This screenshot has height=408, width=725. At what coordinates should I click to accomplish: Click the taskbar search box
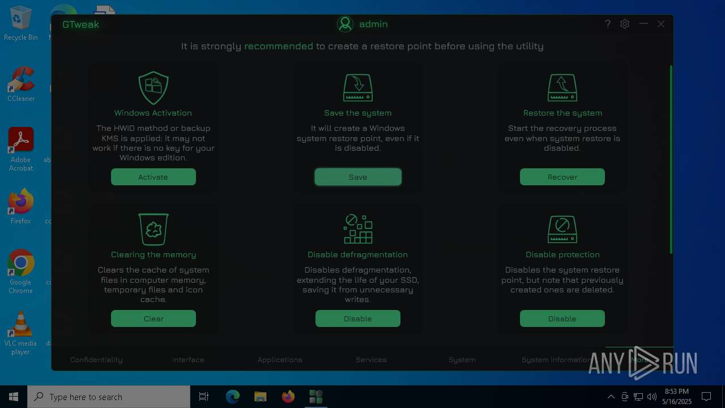coord(109,397)
